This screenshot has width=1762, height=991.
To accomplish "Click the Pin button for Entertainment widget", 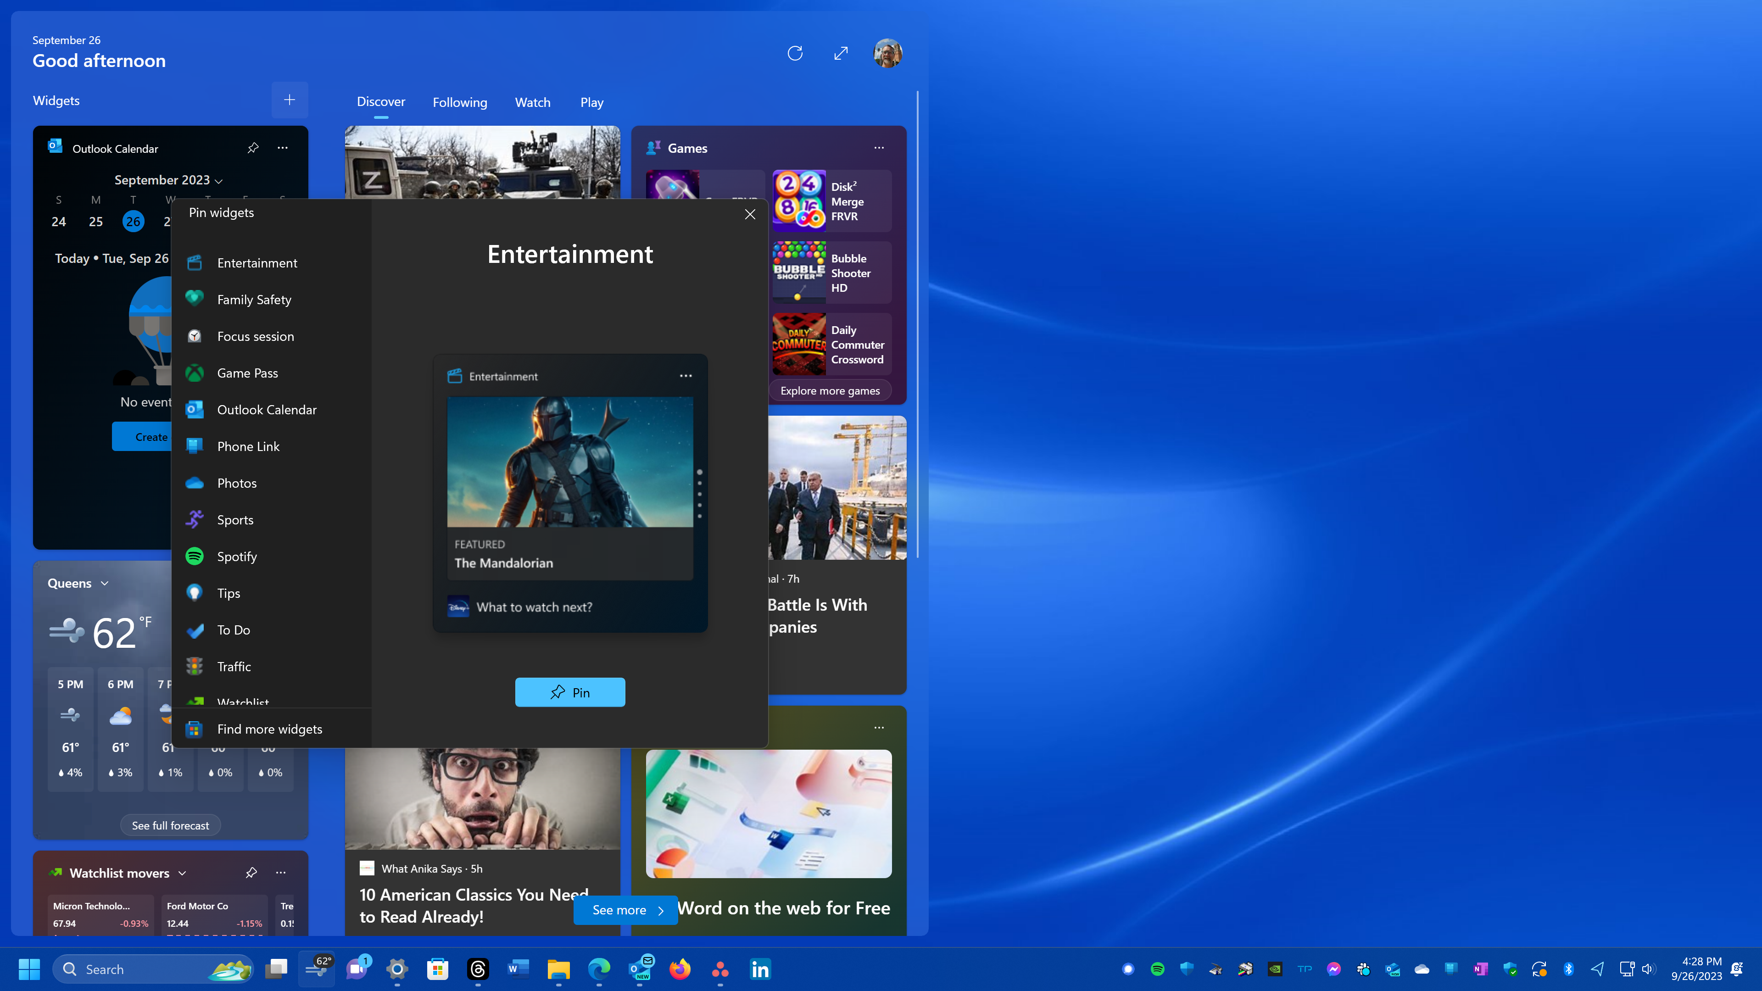I will (570, 692).
